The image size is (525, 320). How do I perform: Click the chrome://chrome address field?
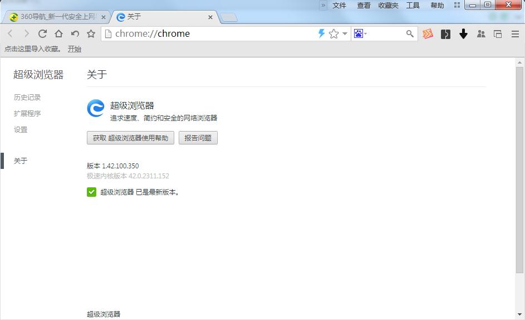point(214,33)
